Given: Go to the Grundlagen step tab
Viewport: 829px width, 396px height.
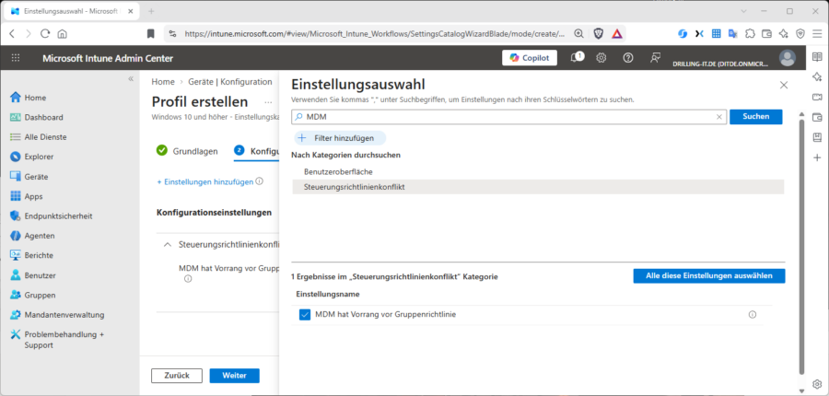Looking at the screenshot, I should tap(187, 151).
